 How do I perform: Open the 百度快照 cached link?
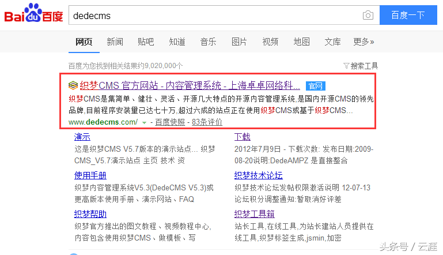[170, 122]
